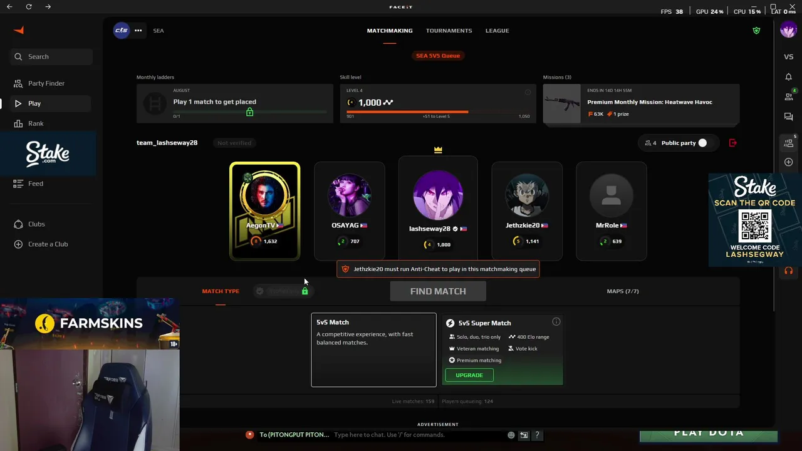Click the Search magnifier in sidebar
This screenshot has width=802, height=451.
point(18,56)
